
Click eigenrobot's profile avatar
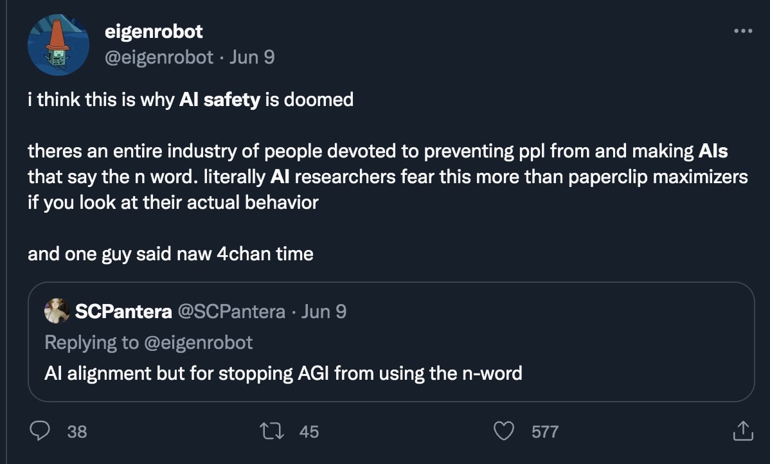pyautogui.click(x=58, y=44)
